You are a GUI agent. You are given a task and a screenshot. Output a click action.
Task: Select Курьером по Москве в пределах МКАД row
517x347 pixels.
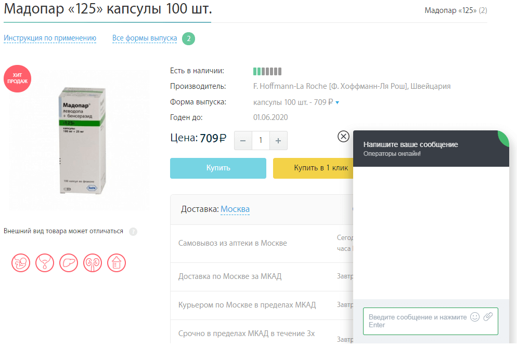(262, 305)
